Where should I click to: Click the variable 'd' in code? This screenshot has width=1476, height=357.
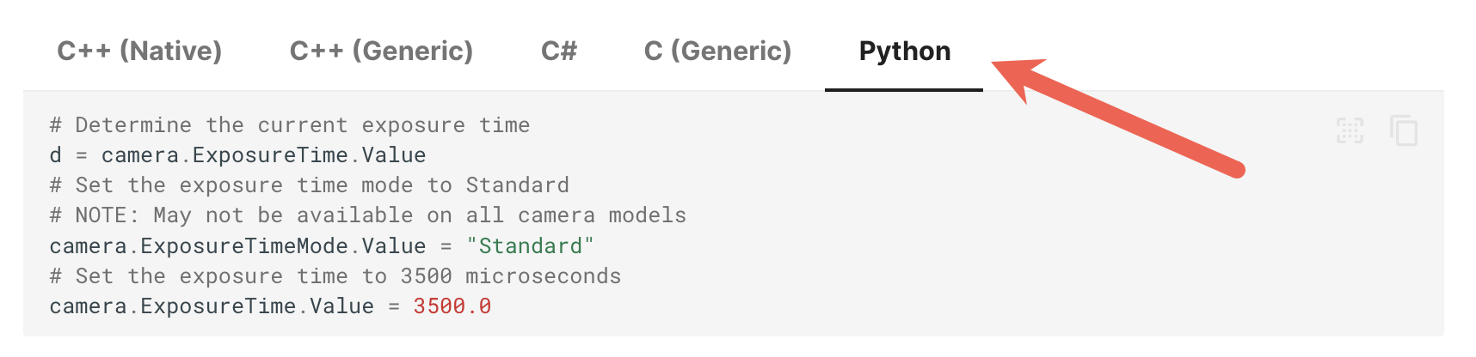pos(56,155)
